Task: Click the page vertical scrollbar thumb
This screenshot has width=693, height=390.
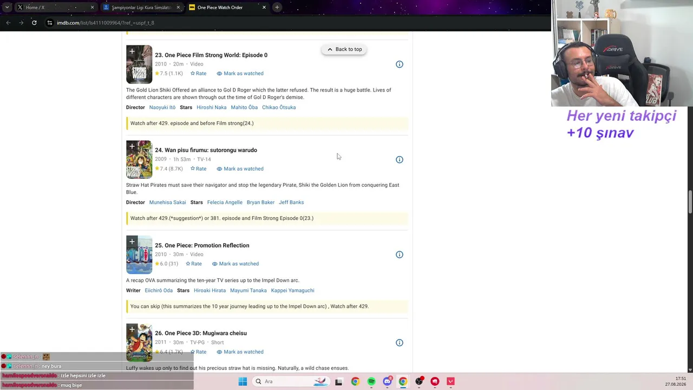Action: point(690,202)
